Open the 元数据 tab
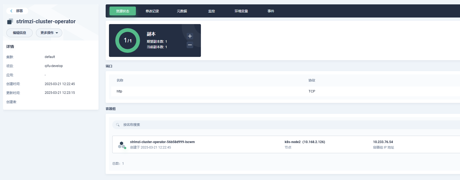The width and height of the screenshot is (460, 180). [182, 11]
